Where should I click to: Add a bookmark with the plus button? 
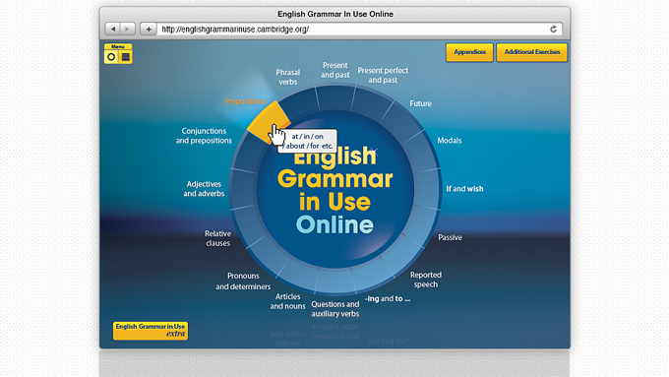(x=149, y=29)
